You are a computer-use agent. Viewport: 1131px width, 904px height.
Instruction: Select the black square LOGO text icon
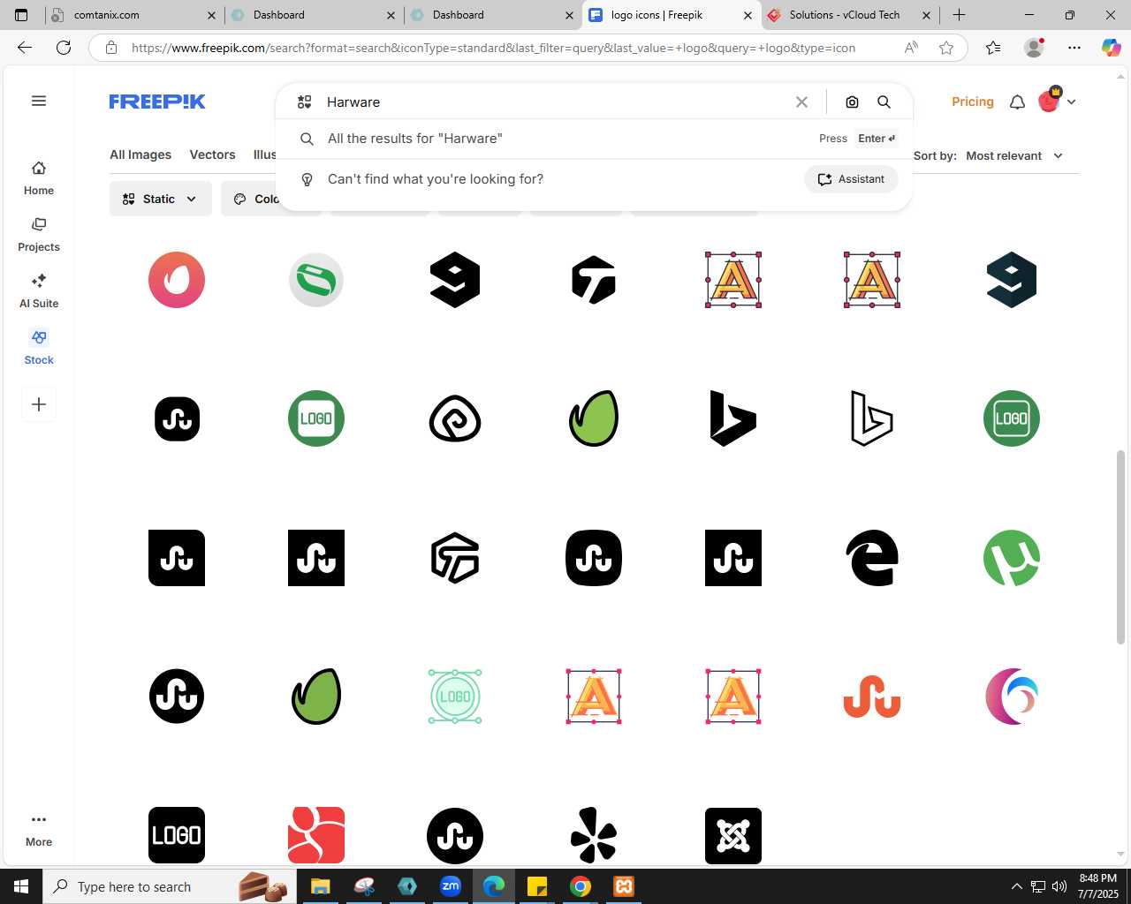click(x=177, y=835)
